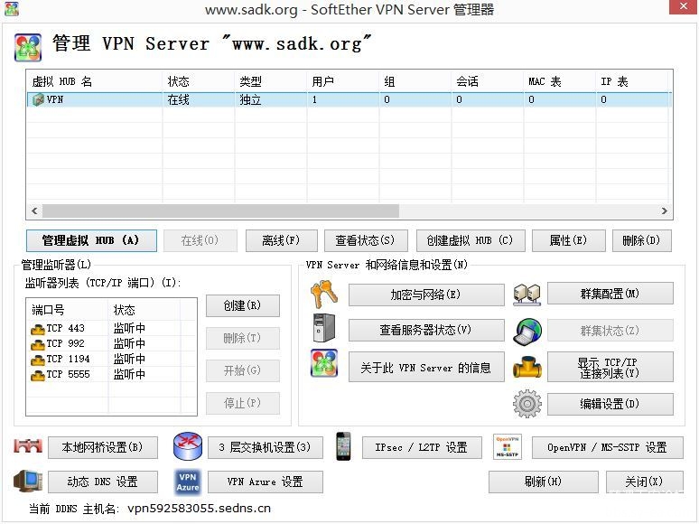The width and height of the screenshot is (699, 524).
Task: Click the globe laptop icon beside 群集状态
Action: [x=527, y=332]
